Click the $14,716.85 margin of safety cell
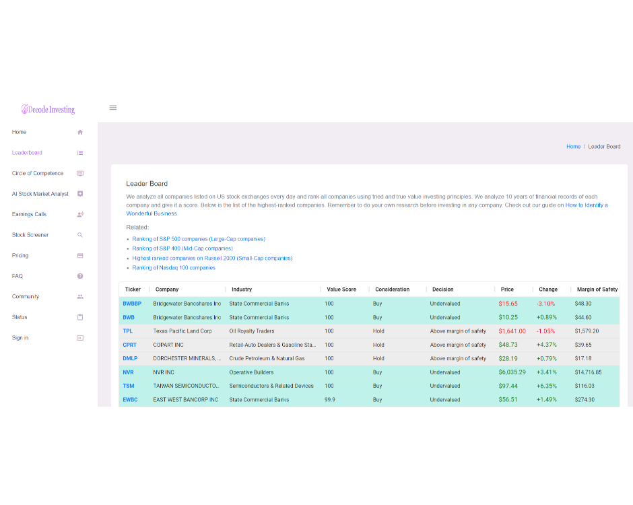The image size is (633, 505). pyautogui.click(x=588, y=372)
